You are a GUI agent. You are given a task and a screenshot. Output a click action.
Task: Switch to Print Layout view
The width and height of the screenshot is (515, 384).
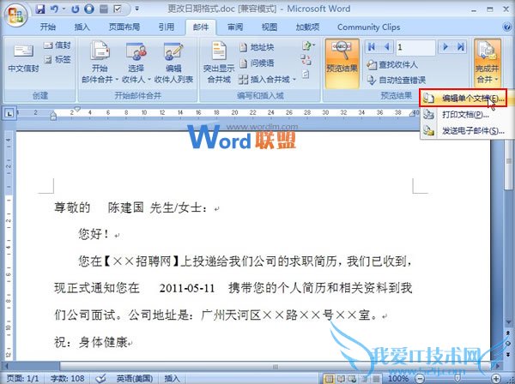tap(329, 379)
